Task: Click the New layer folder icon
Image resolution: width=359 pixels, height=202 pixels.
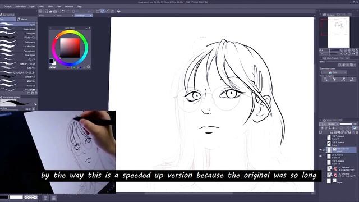Action: [339, 132]
